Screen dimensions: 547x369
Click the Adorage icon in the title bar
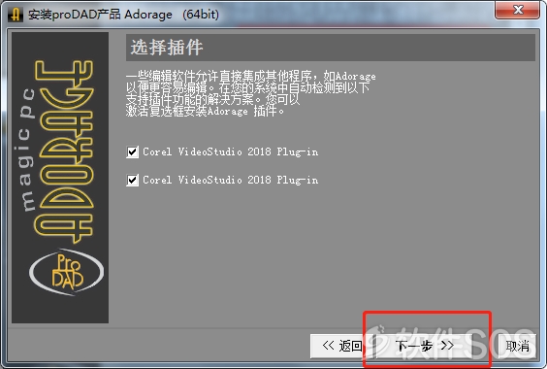coord(15,15)
